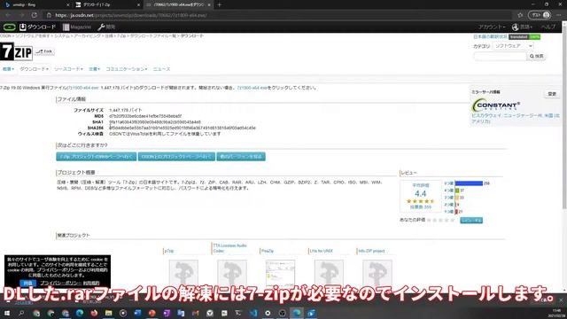Rate the project with the fifth star
The width and height of the screenshot is (567, 319).
coord(453,220)
